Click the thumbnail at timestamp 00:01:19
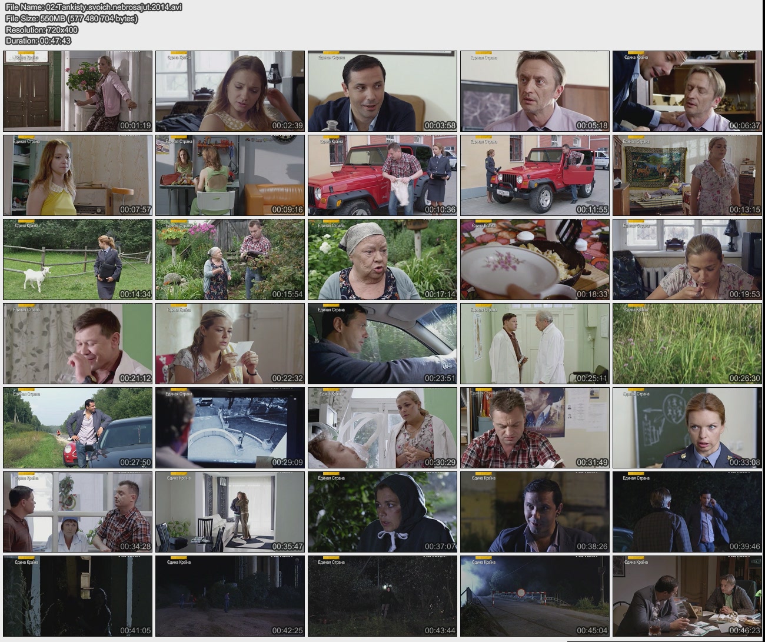 [x=78, y=91]
